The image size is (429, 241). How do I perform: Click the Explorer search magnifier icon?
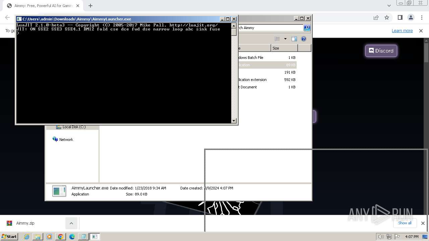pos(307,28)
